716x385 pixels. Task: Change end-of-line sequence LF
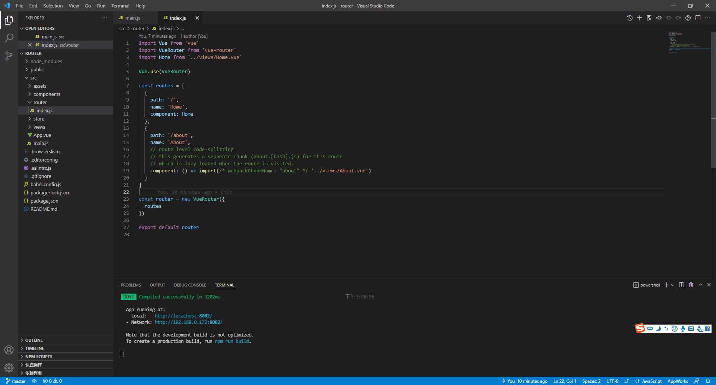pyautogui.click(x=626, y=381)
